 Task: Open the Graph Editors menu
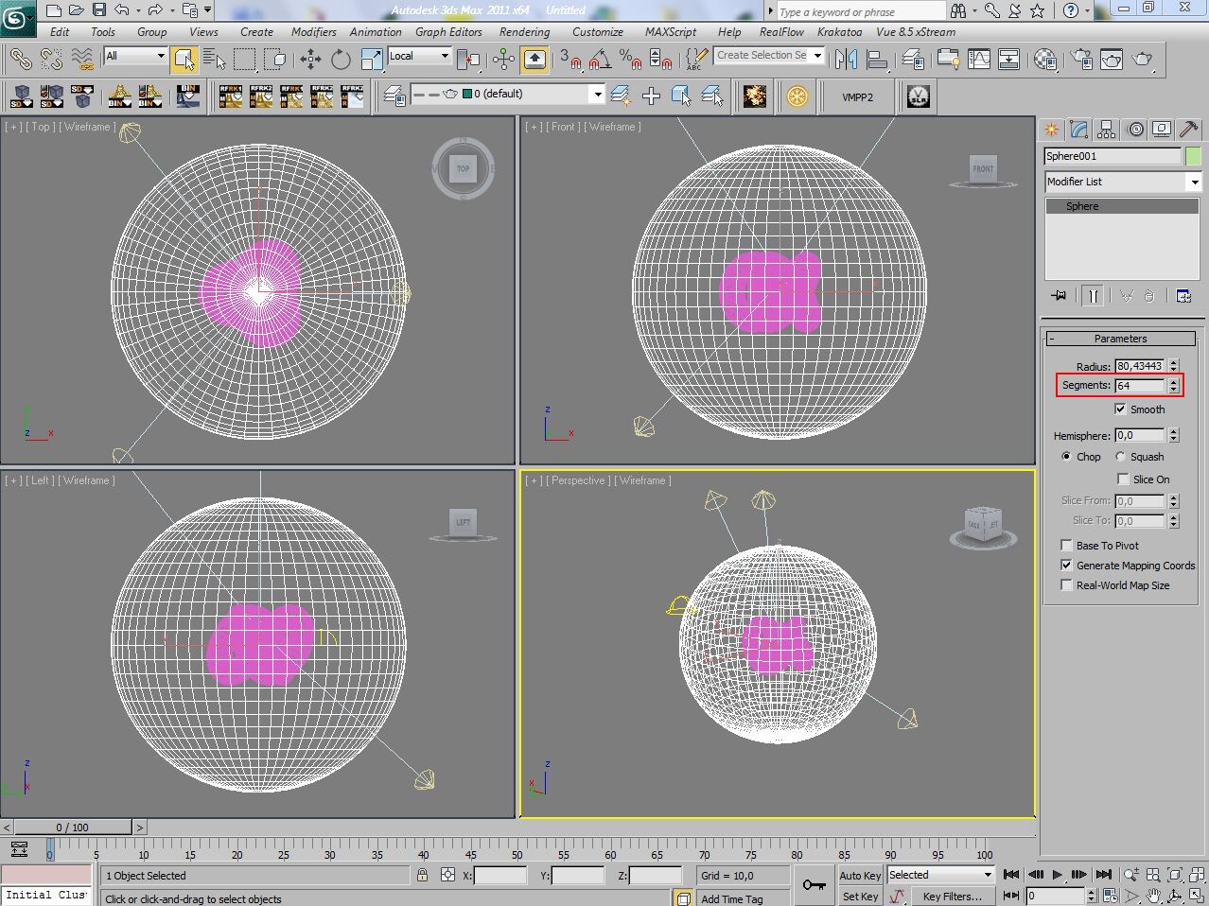point(448,32)
